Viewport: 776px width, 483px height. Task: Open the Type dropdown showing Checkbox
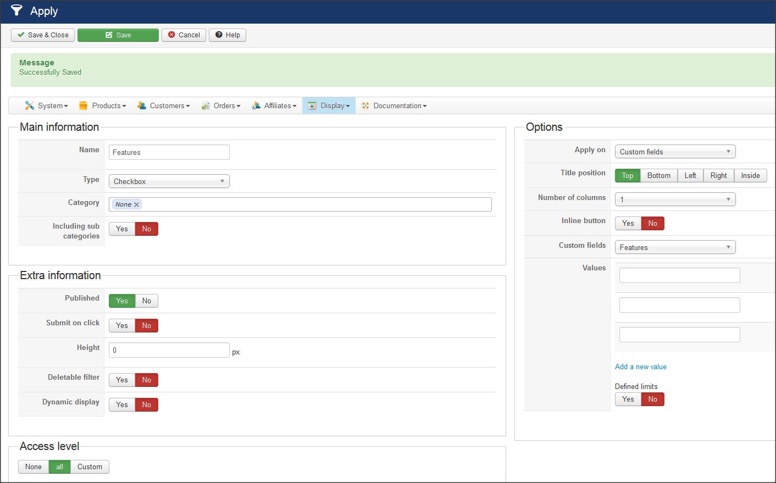[x=169, y=181]
